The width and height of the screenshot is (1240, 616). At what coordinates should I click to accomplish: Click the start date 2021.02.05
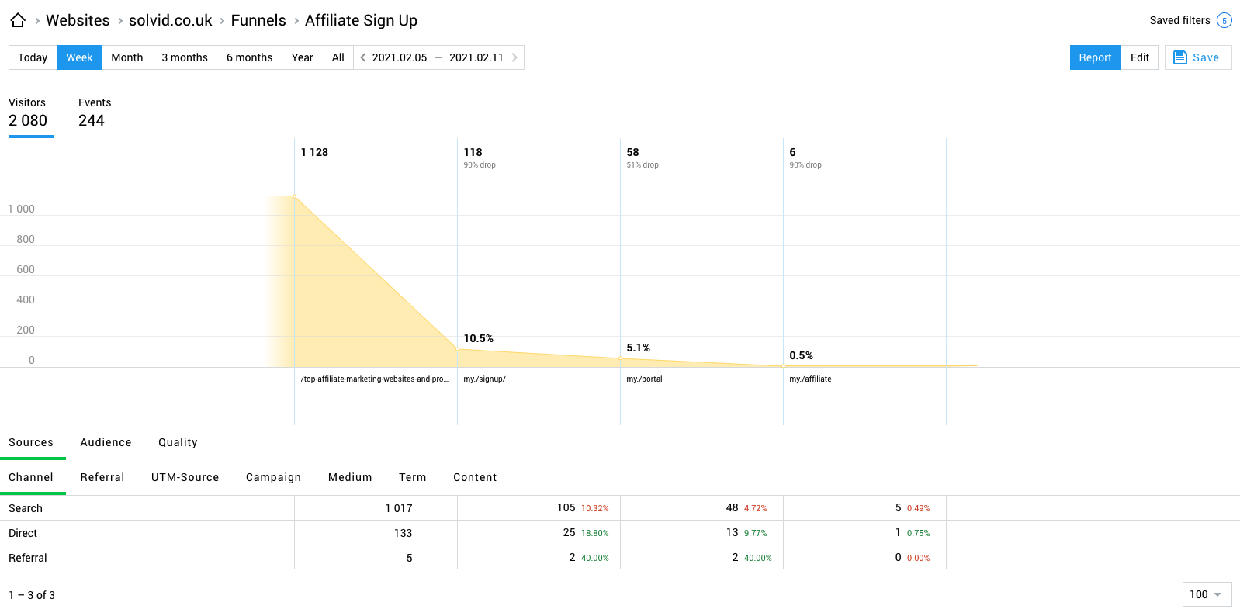click(x=400, y=57)
